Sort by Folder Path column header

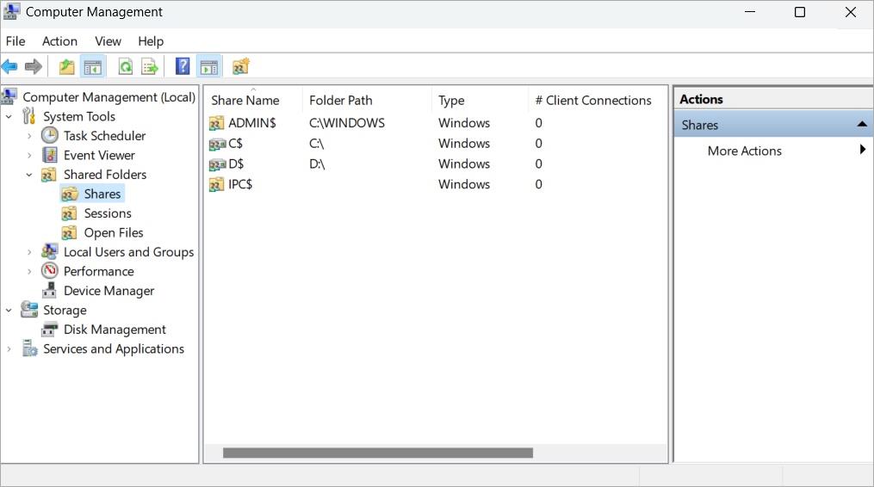point(367,101)
